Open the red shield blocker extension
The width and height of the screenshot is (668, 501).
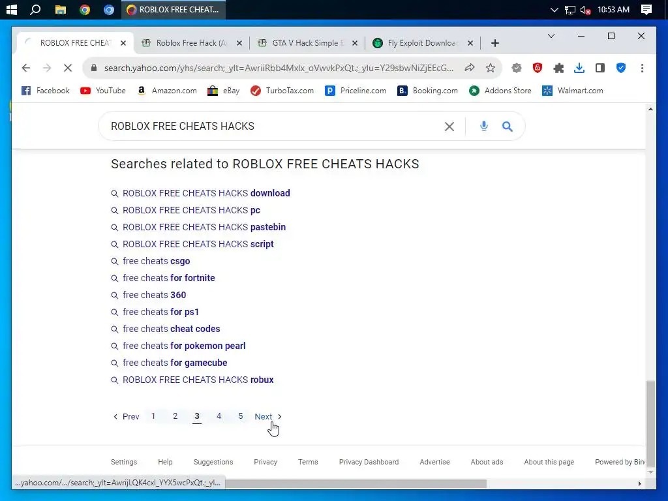tap(538, 68)
